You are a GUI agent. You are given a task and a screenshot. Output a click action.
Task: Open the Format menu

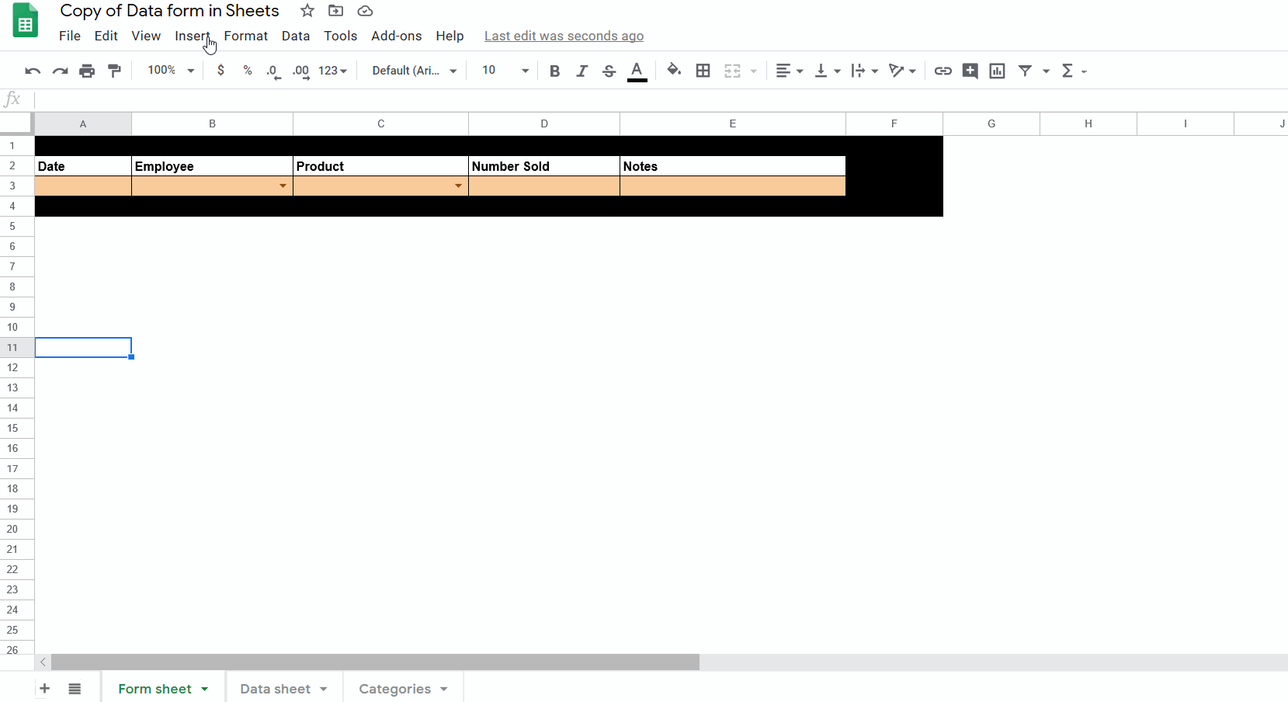[x=245, y=36]
